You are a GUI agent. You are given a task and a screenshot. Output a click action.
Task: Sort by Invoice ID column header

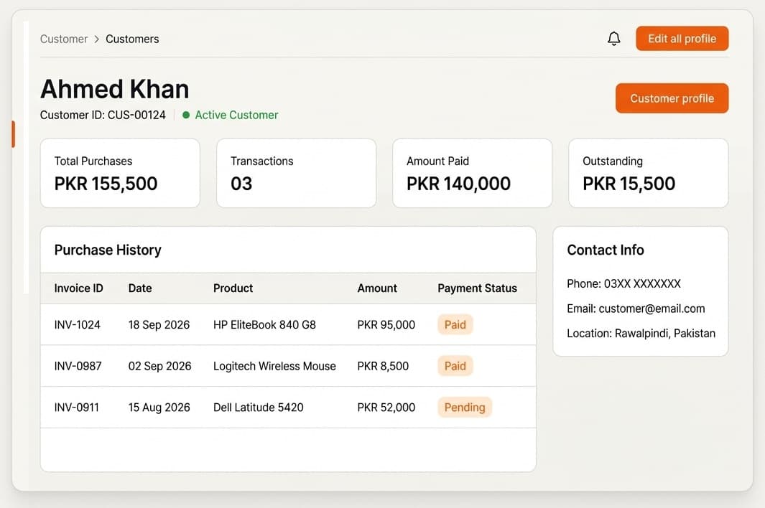click(78, 288)
